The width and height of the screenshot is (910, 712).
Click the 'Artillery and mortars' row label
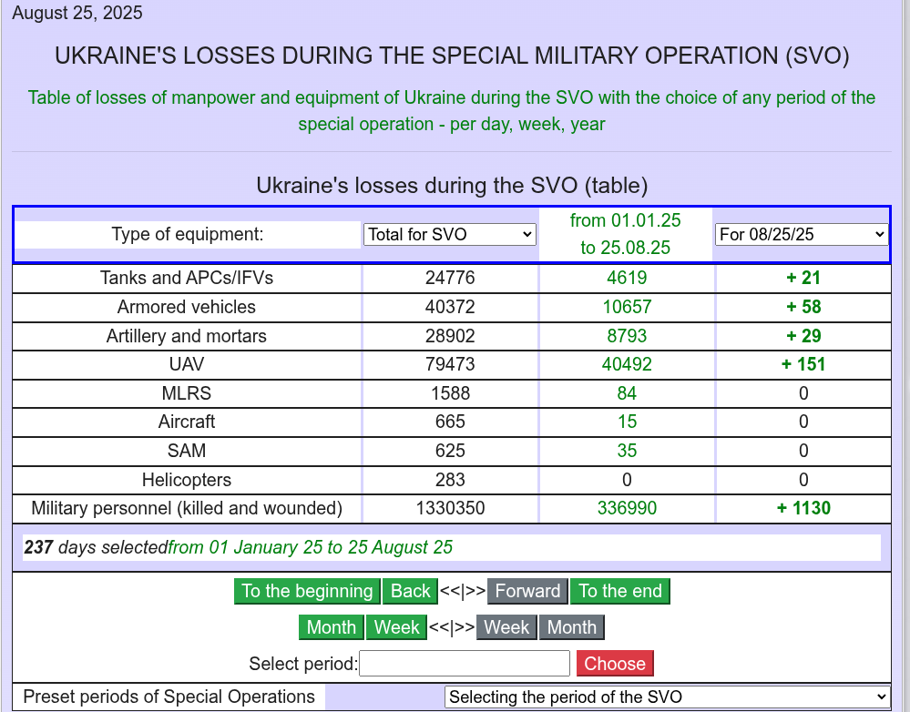(187, 336)
